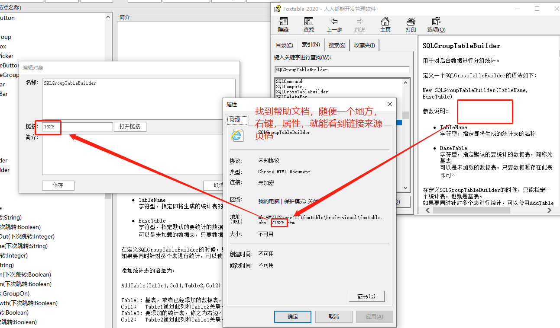560x328 pixels.
Task: Go back with the 上一步 icon
Action: point(334,25)
